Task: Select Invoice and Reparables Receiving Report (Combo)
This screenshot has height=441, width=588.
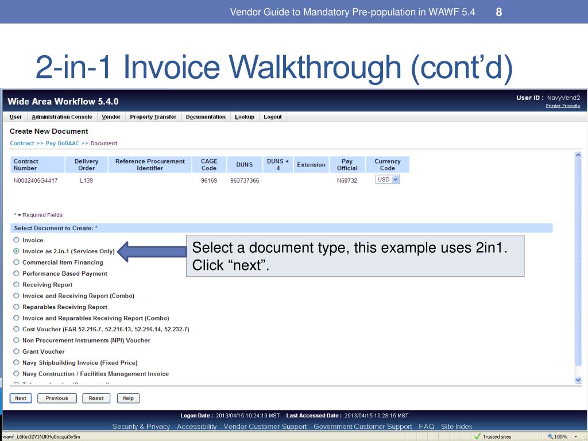Action: click(x=16, y=318)
